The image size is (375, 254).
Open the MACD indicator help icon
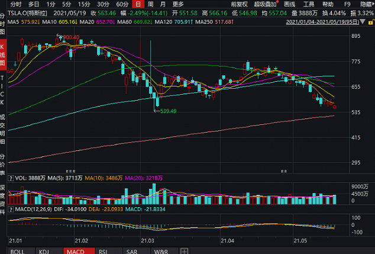pos(11,210)
